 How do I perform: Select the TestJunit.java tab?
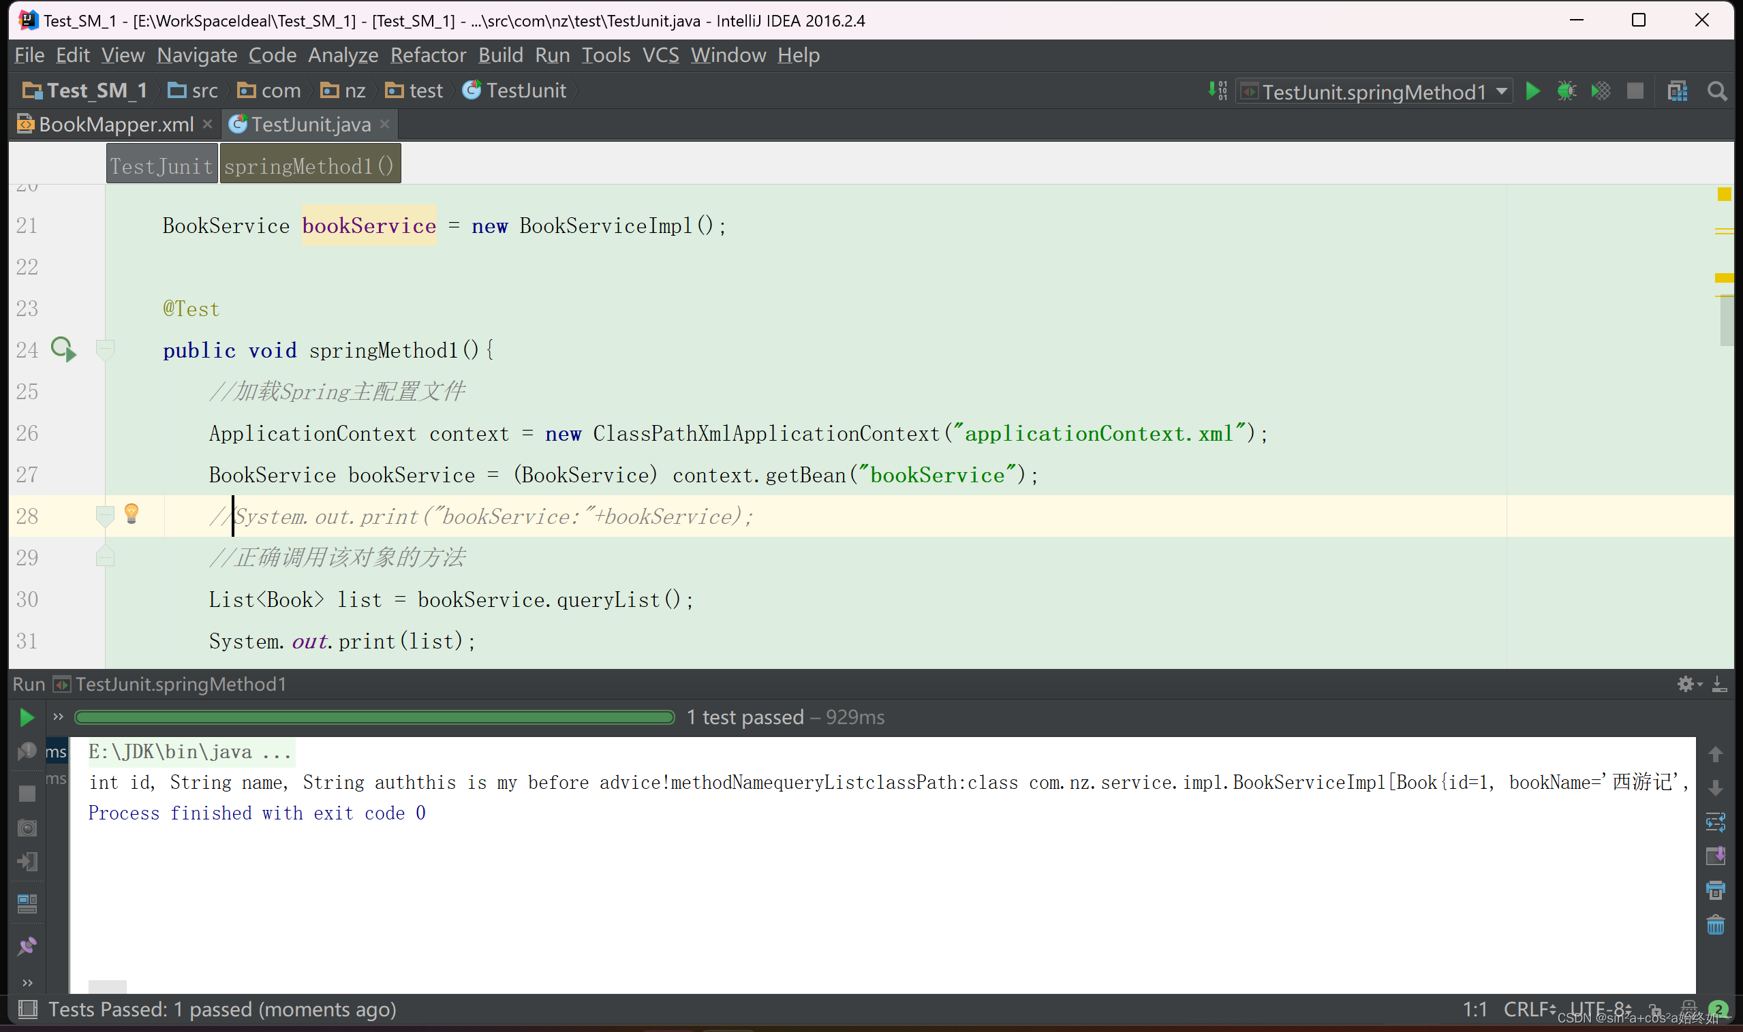[x=311, y=123]
